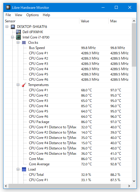Click the 92.8 °C max value
The width and height of the screenshot is (140, 192).
(116, 164)
